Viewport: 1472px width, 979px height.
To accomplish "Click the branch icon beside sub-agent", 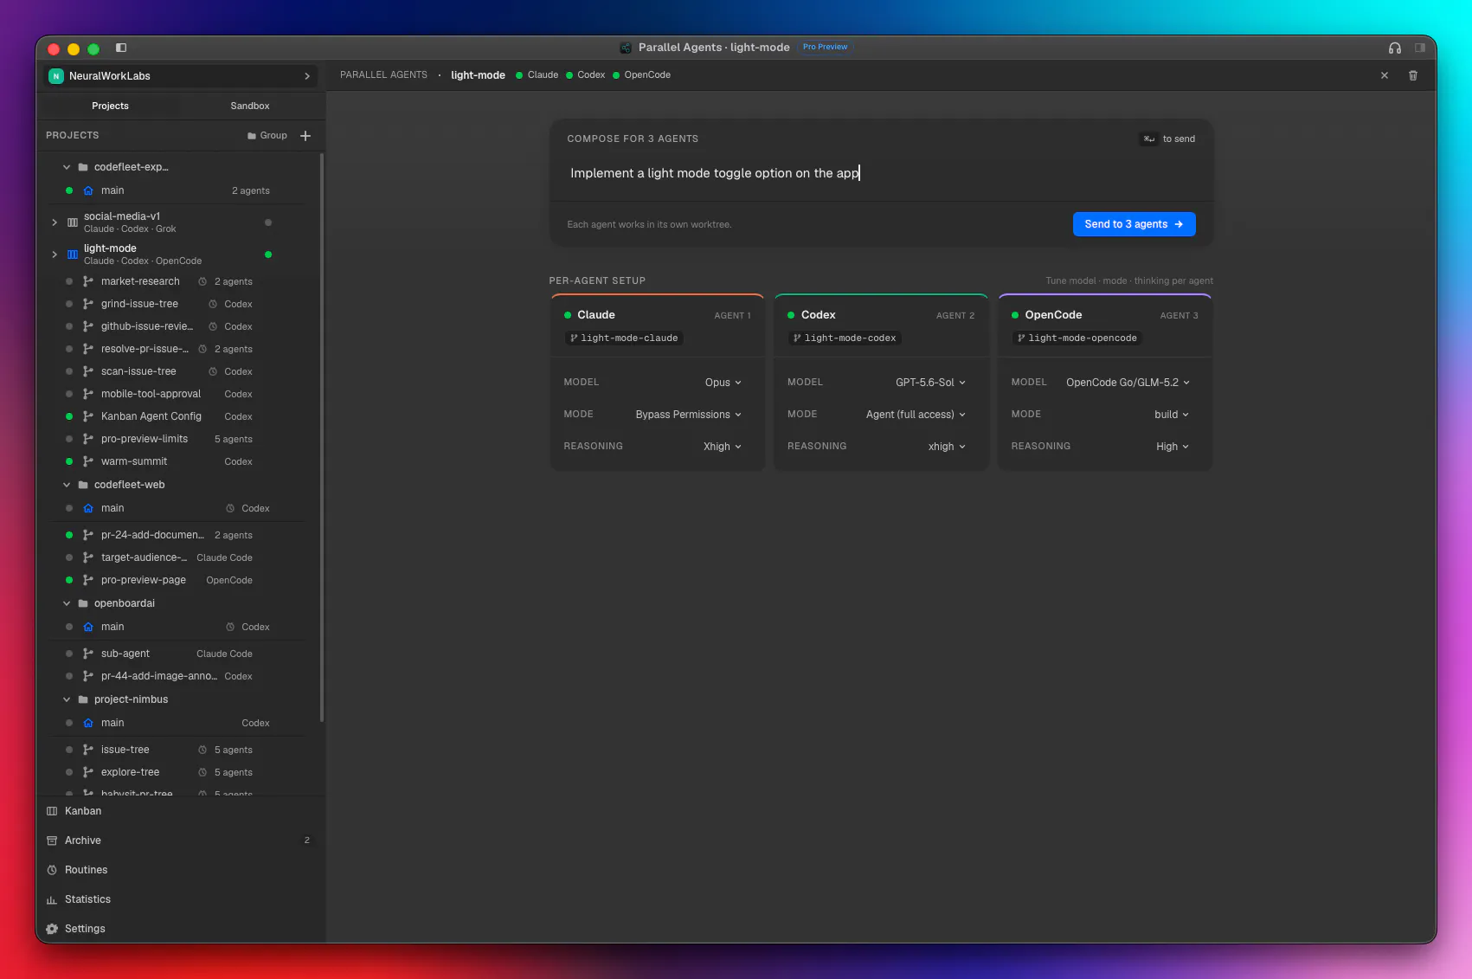I will coord(88,654).
